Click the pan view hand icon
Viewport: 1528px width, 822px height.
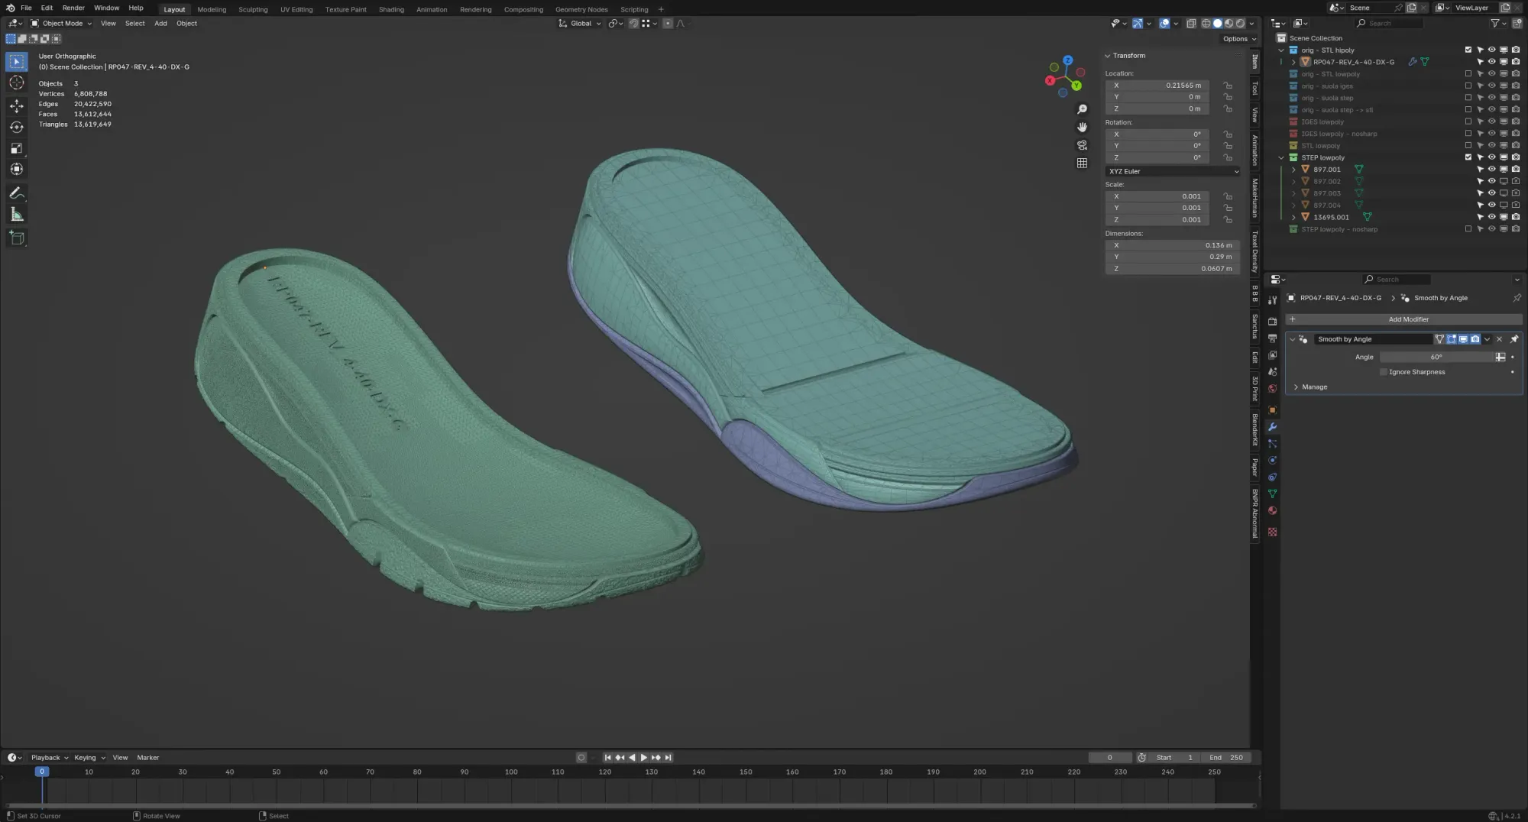(1082, 127)
